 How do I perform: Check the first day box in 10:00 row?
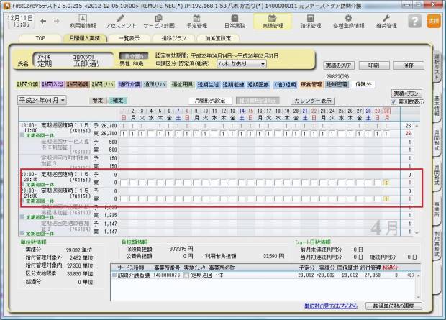tap(123, 134)
